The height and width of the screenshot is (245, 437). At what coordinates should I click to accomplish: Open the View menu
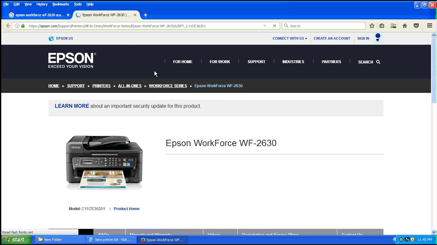(28, 4)
